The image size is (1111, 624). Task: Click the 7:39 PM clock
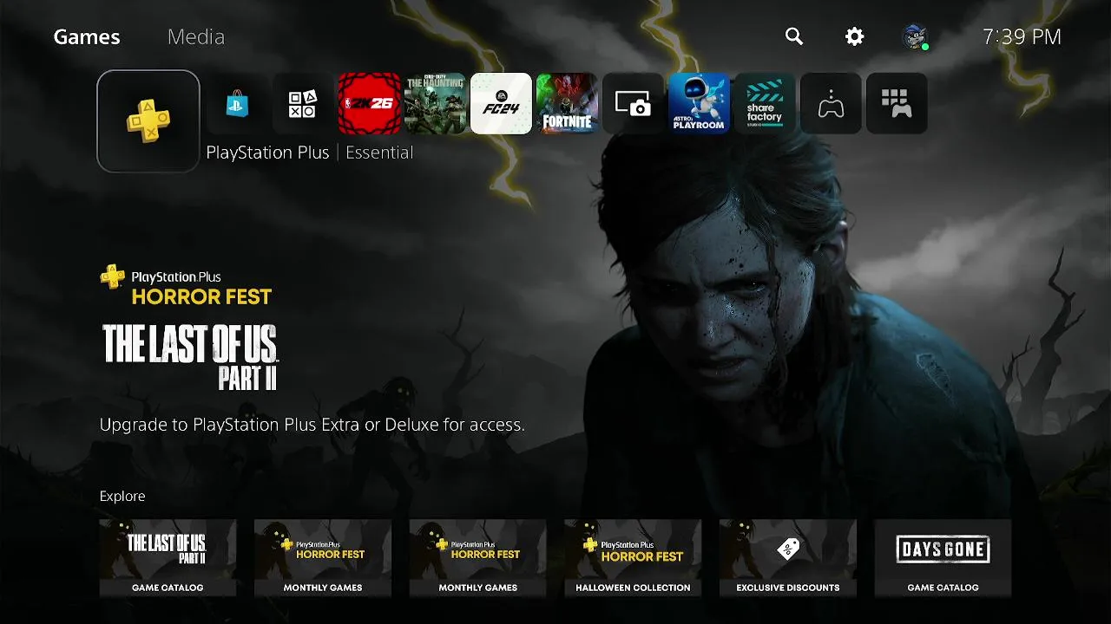tap(1022, 37)
